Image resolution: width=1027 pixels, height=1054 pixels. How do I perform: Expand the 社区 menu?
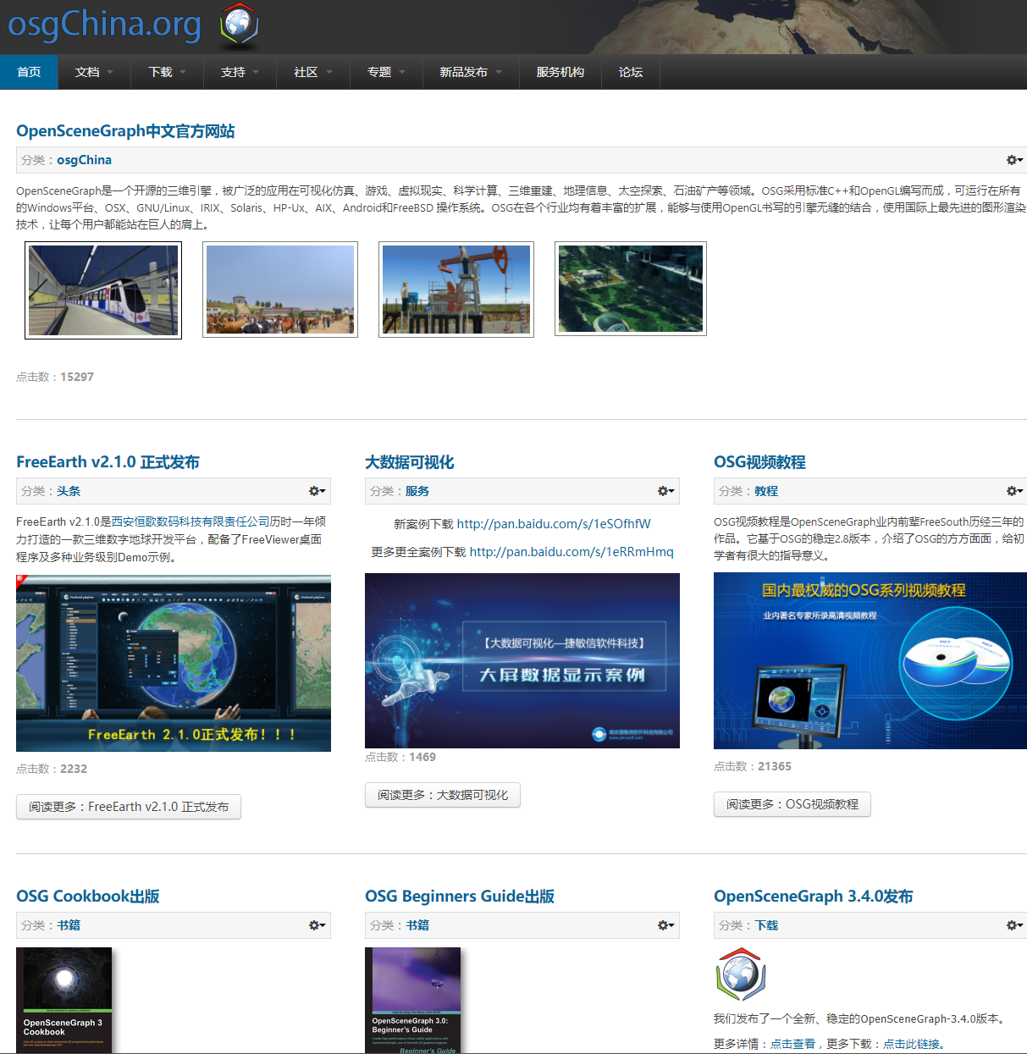coord(312,72)
